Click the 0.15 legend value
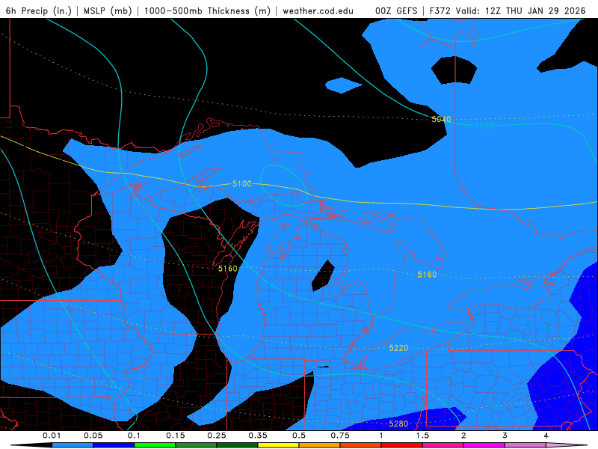 pyautogui.click(x=176, y=436)
